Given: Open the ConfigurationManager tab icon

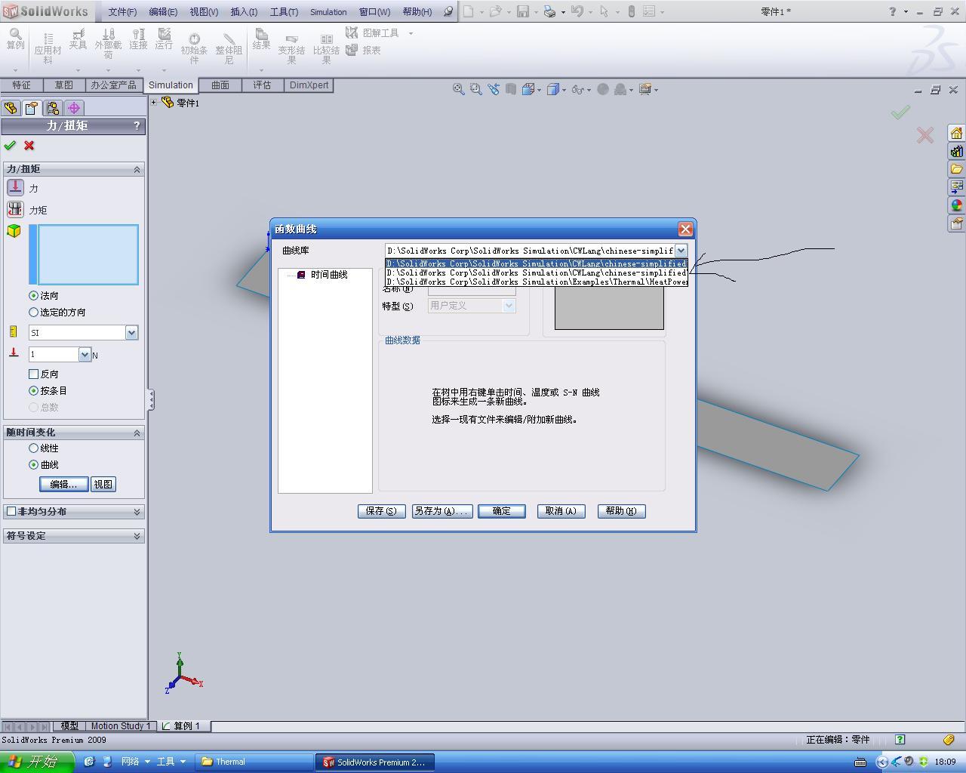Looking at the screenshot, I should click(52, 108).
